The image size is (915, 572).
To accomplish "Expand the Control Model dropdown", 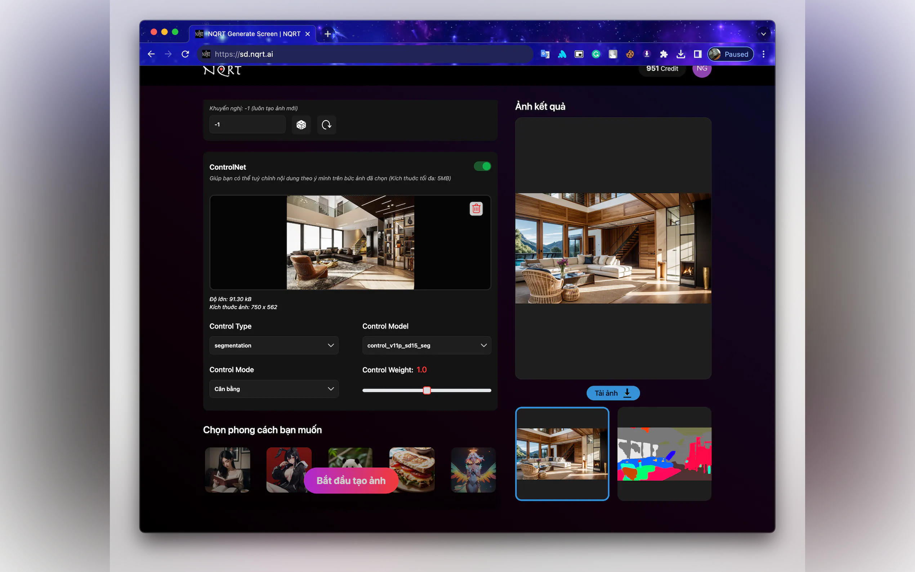I will pos(426,345).
